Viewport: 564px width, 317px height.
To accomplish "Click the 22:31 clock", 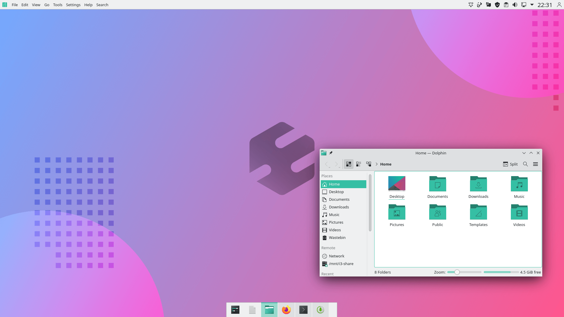I will coord(545,5).
